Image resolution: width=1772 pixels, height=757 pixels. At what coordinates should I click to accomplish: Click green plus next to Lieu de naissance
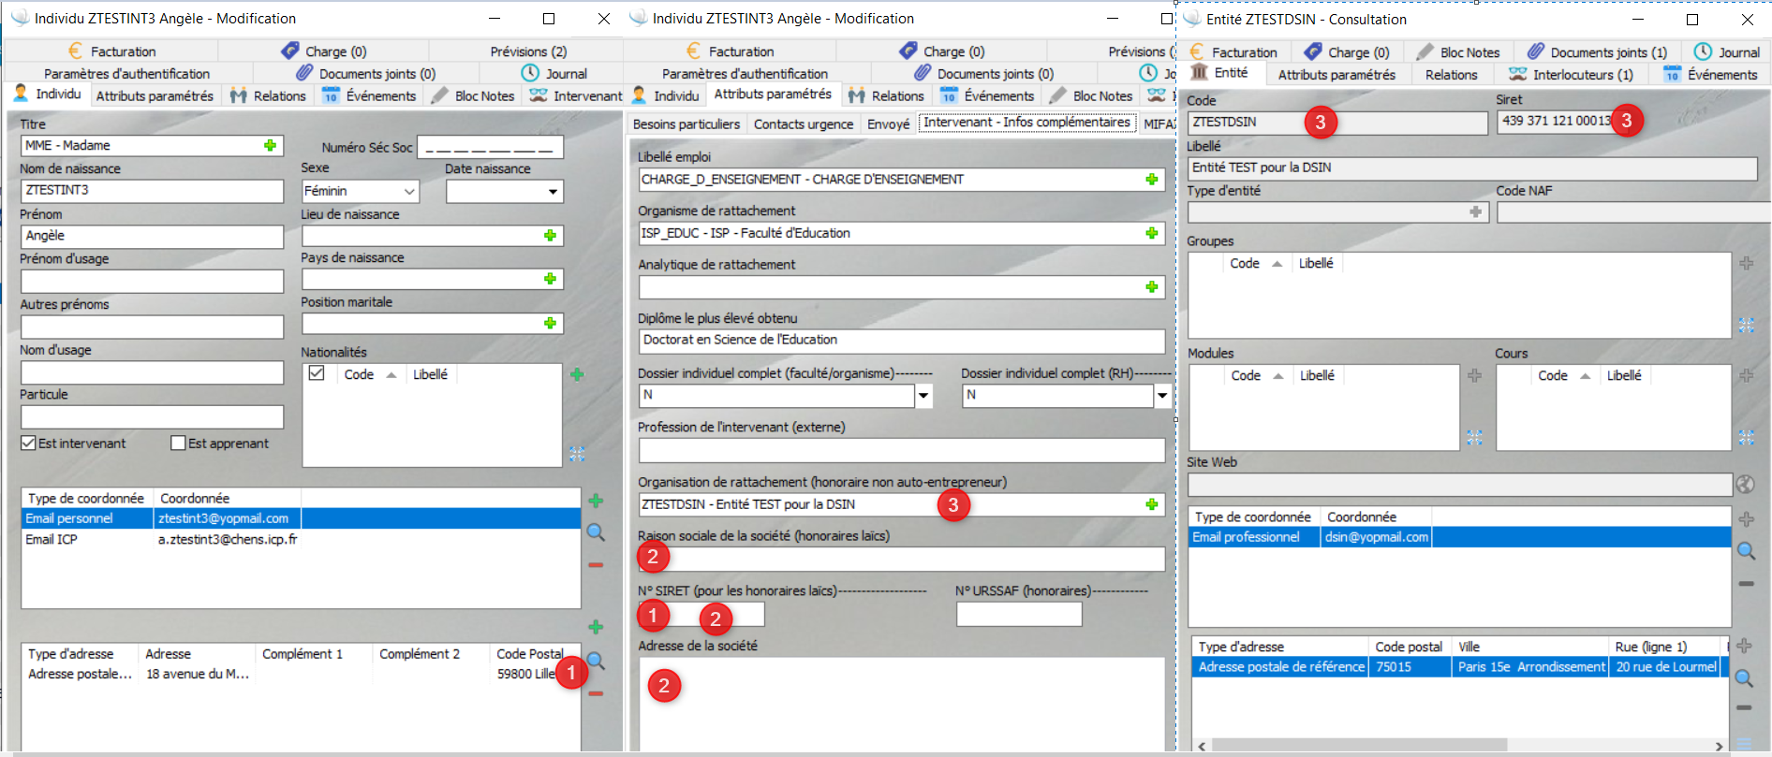(550, 236)
